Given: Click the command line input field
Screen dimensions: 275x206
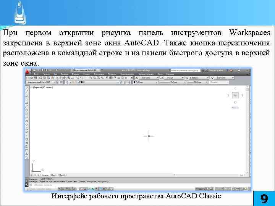Looking at the screenshot, I should pos(139,185).
